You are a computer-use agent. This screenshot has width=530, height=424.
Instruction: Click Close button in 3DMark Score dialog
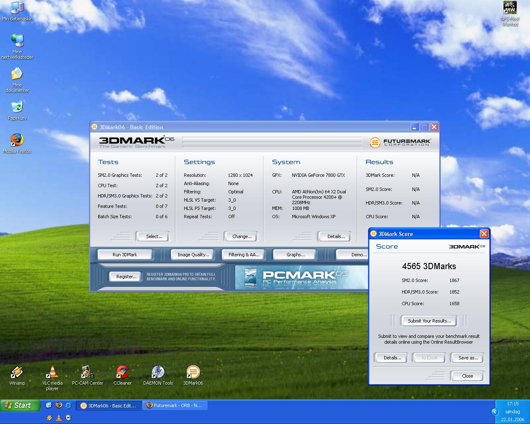[x=467, y=376]
